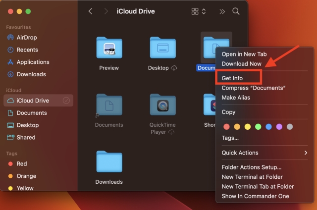This screenshot has width=317, height=210.
Task: Click the cloud download icon beside Desktop
Action: (174, 68)
